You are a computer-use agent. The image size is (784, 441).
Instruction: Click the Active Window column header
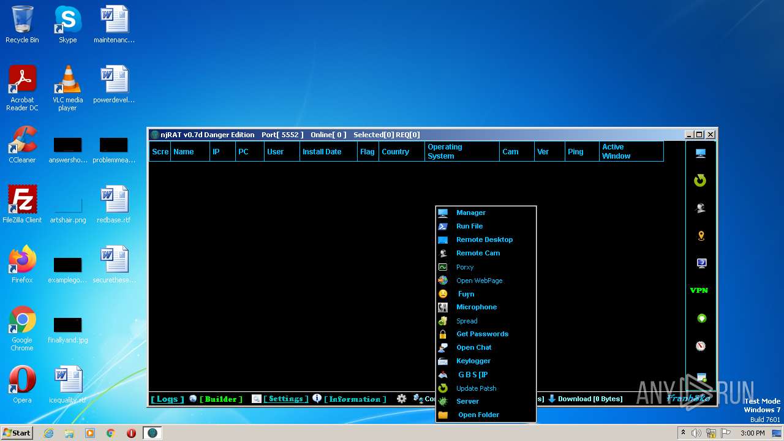[631, 151]
